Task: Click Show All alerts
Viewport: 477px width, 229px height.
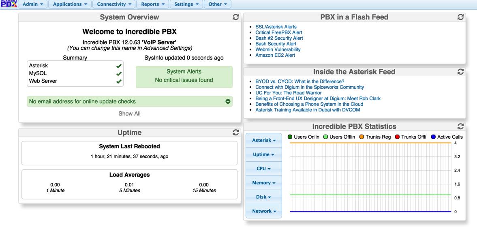Action: point(130,113)
